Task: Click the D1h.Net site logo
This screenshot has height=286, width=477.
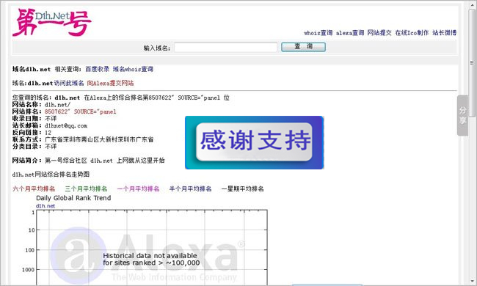Action: coord(51,23)
